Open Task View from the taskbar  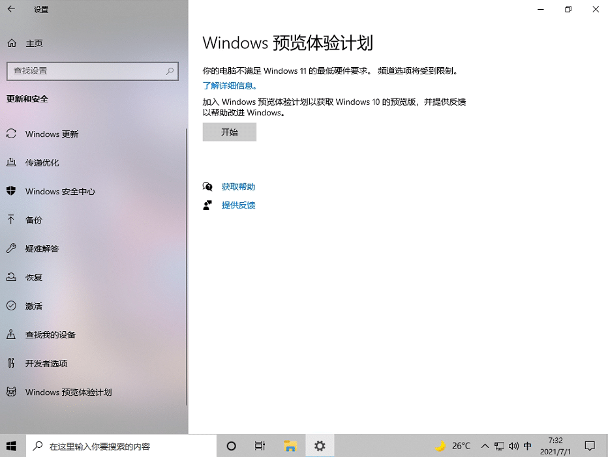260,446
